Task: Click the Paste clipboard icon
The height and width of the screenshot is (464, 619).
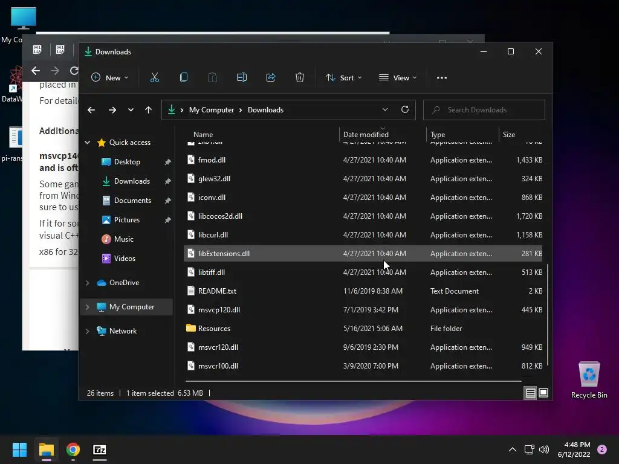Action: (212, 77)
